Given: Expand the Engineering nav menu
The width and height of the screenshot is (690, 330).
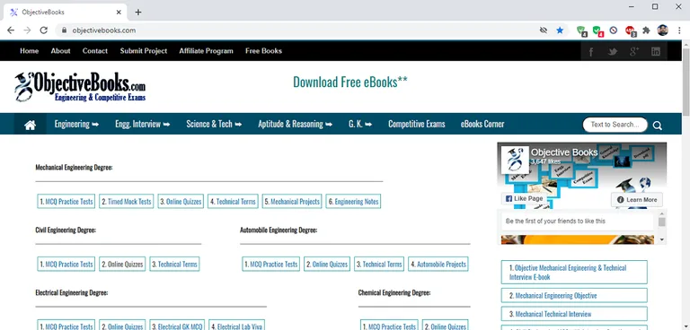Looking at the screenshot, I should [76, 125].
